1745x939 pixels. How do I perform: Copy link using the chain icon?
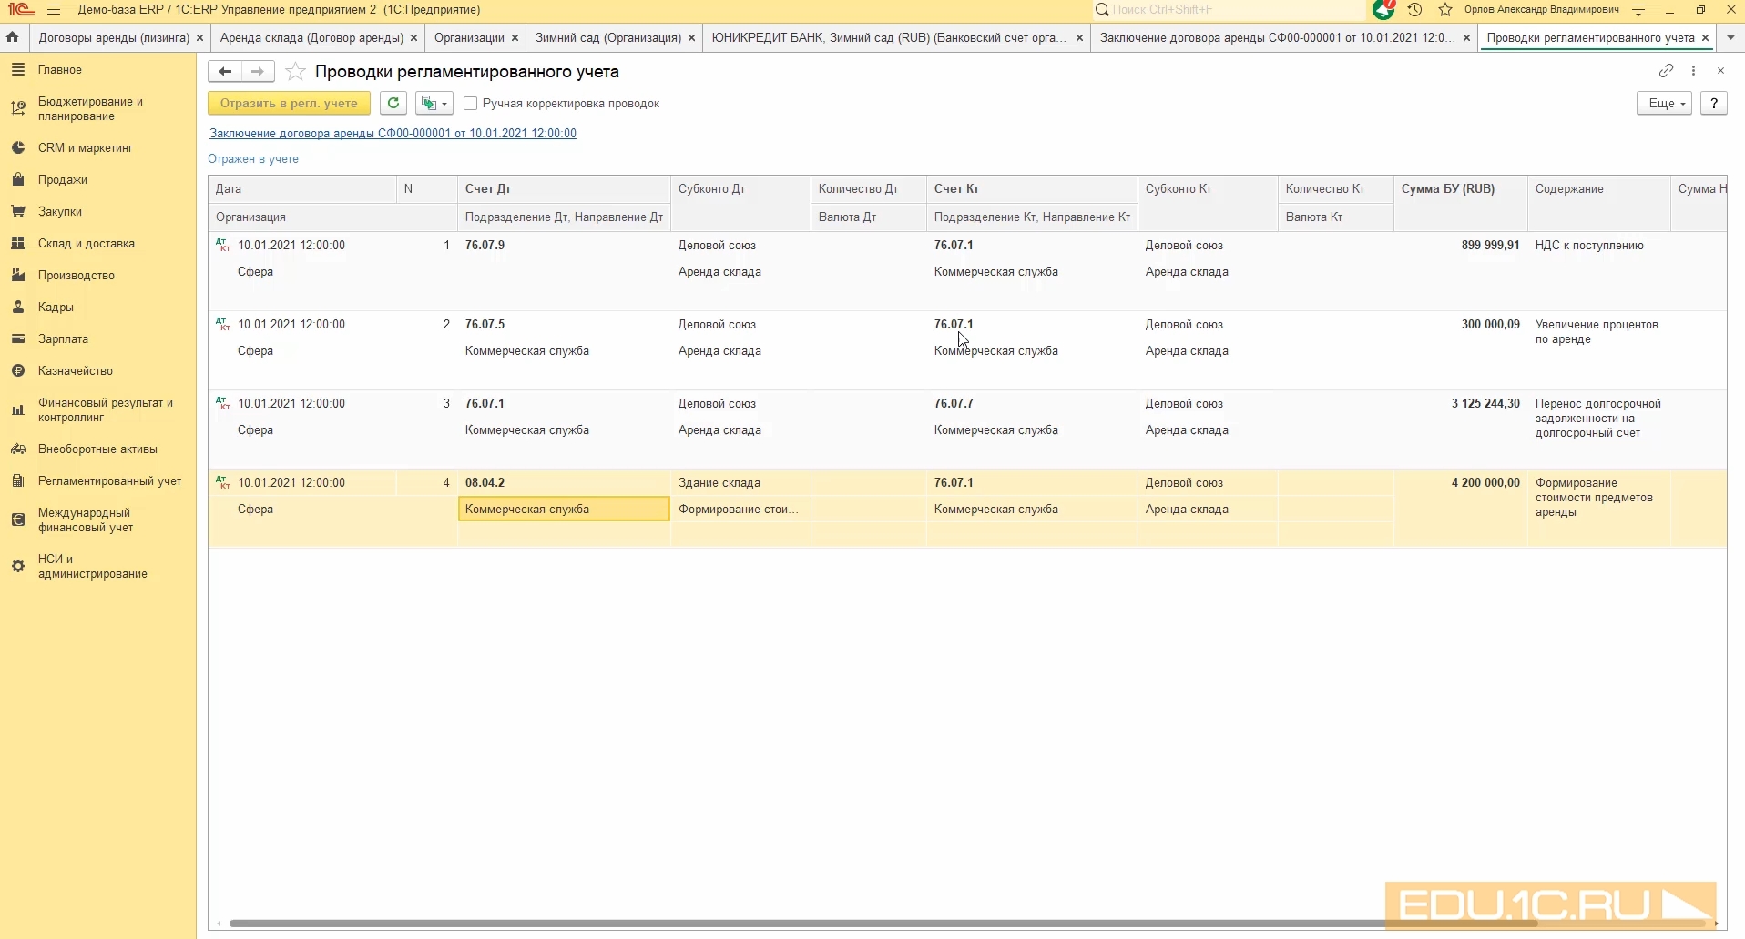pyautogui.click(x=1666, y=71)
